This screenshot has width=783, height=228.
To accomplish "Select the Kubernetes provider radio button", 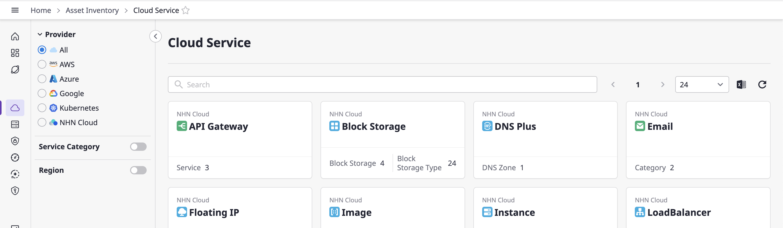I will click(42, 108).
